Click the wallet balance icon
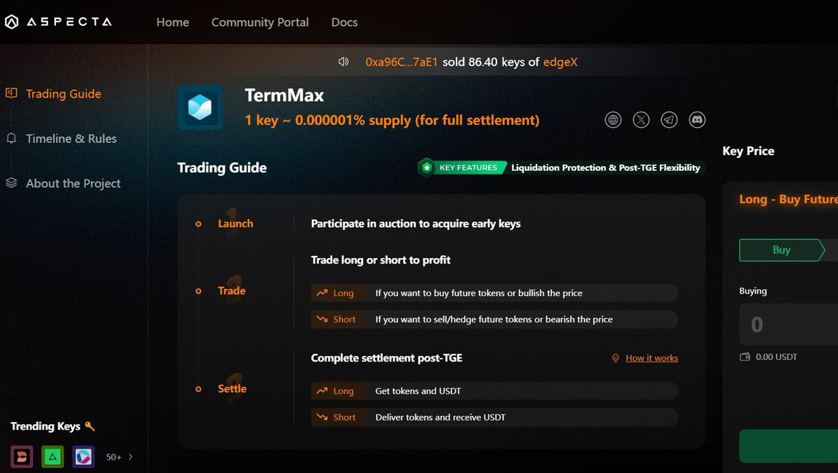 [x=745, y=357]
